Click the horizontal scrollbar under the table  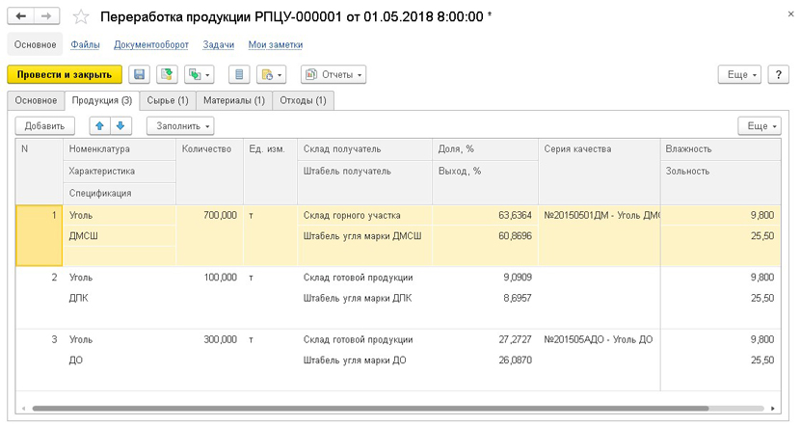pyautogui.click(x=386, y=409)
